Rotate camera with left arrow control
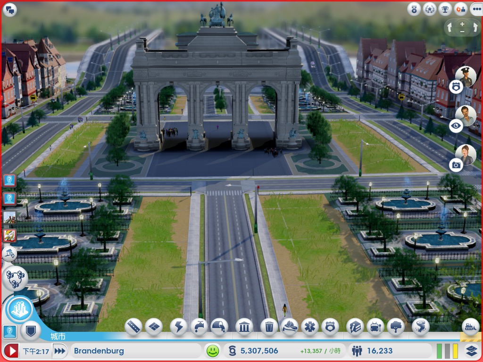Screen dimensions: 483x362 [x=450, y=28]
